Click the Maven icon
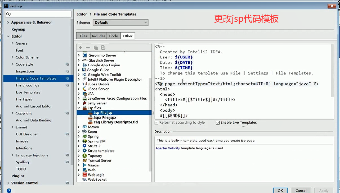This screenshot has height=193, width=340. tap(85, 127)
